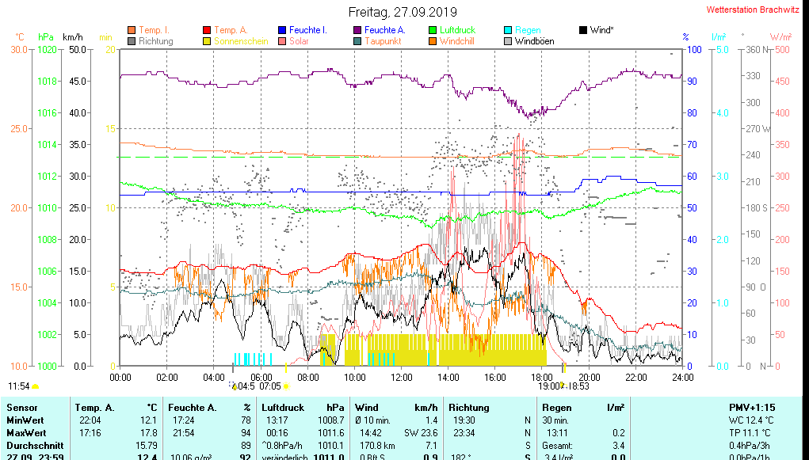Click the Richtung legend label
The image size is (809, 460).
(x=155, y=41)
